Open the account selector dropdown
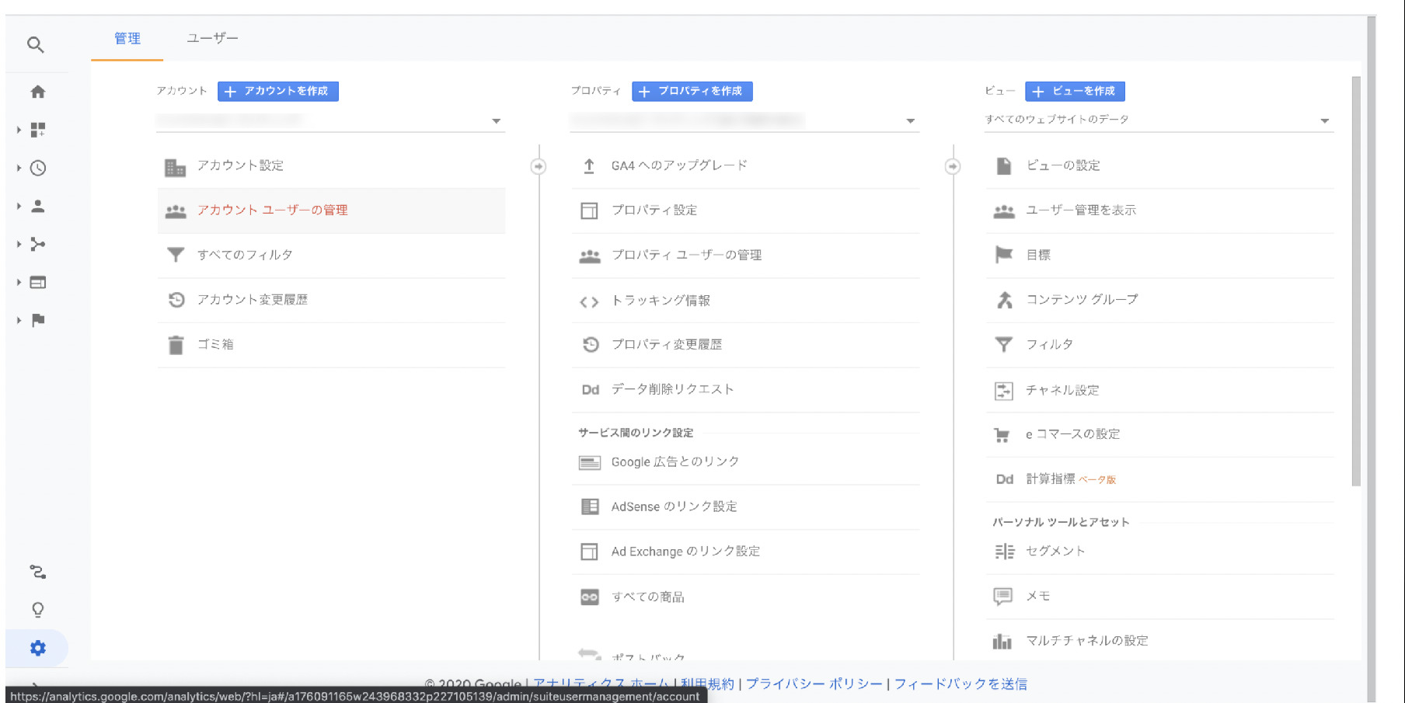Viewport: 1405px width, 703px height. 497,120
